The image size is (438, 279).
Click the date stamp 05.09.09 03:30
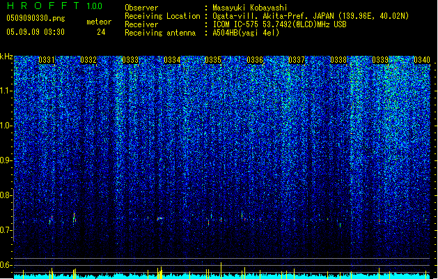click(x=36, y=32)
